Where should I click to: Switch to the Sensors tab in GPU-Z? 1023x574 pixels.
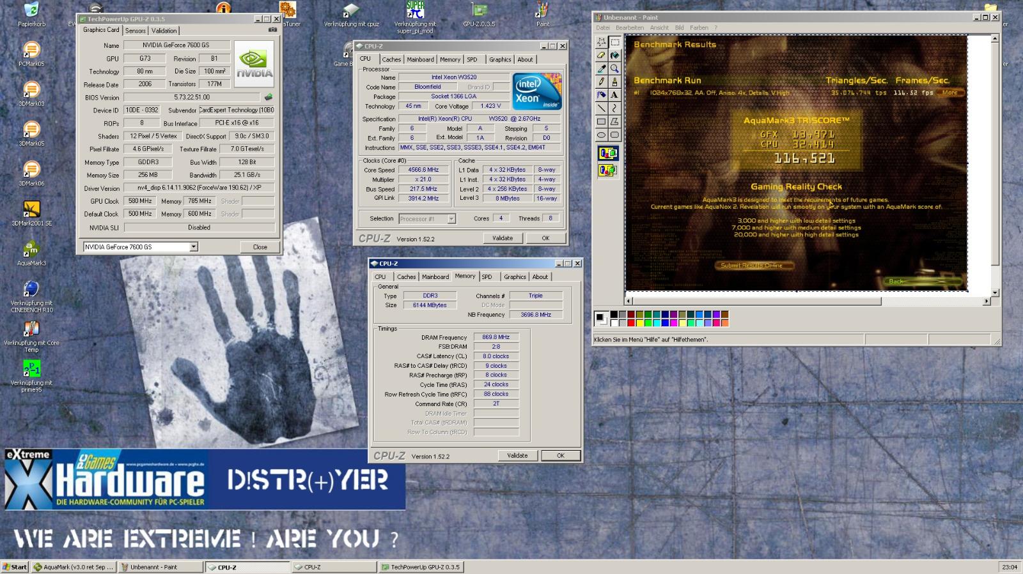point(135,31)
